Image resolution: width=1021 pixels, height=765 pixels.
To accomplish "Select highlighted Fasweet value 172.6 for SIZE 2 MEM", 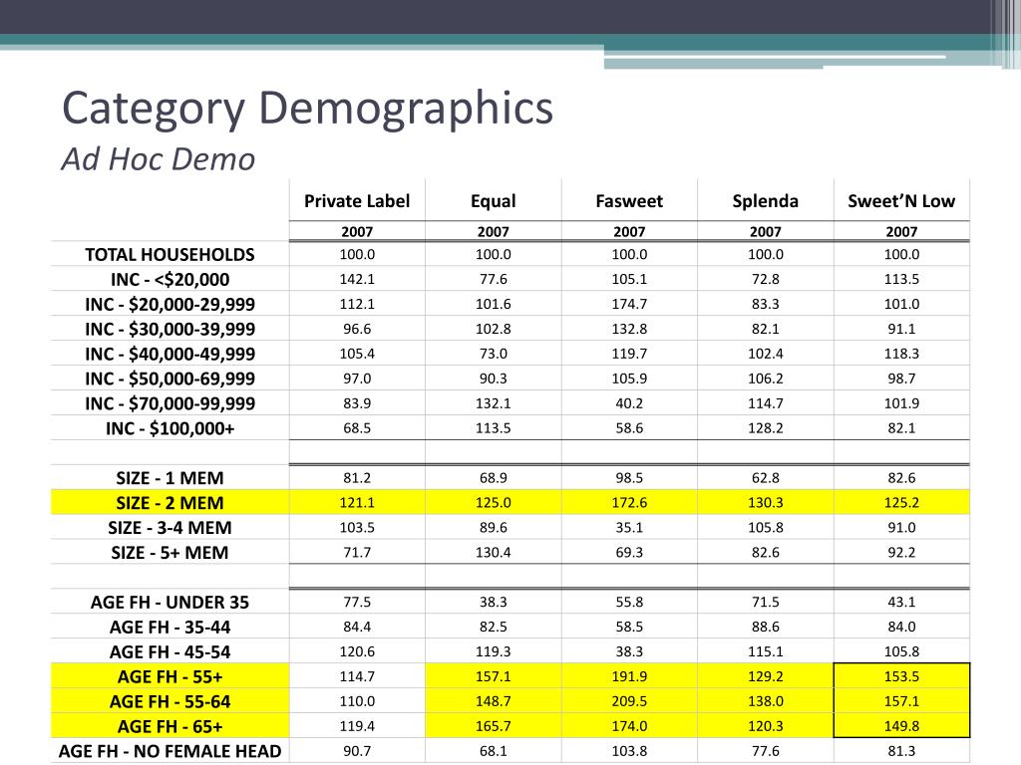I will [x=629, y=503].
